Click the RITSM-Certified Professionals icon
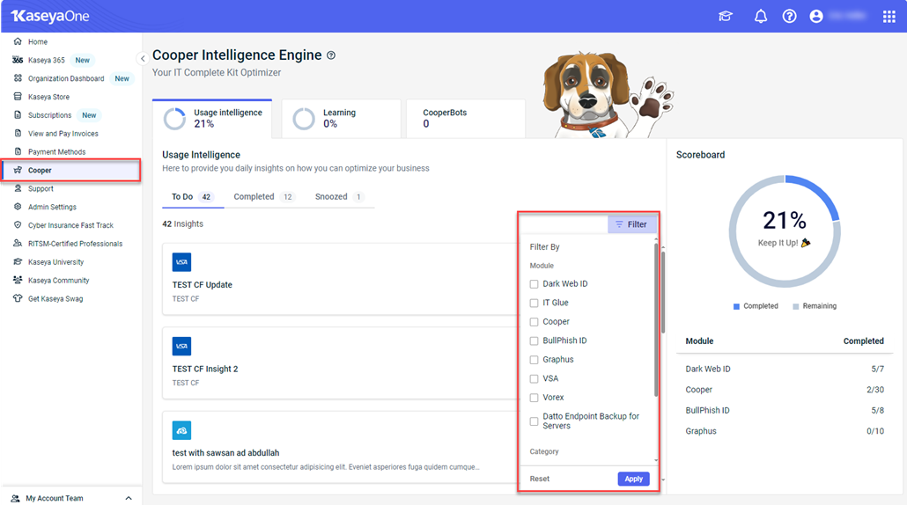The height and width of the screenshot is (505, 907). [18, 243]
